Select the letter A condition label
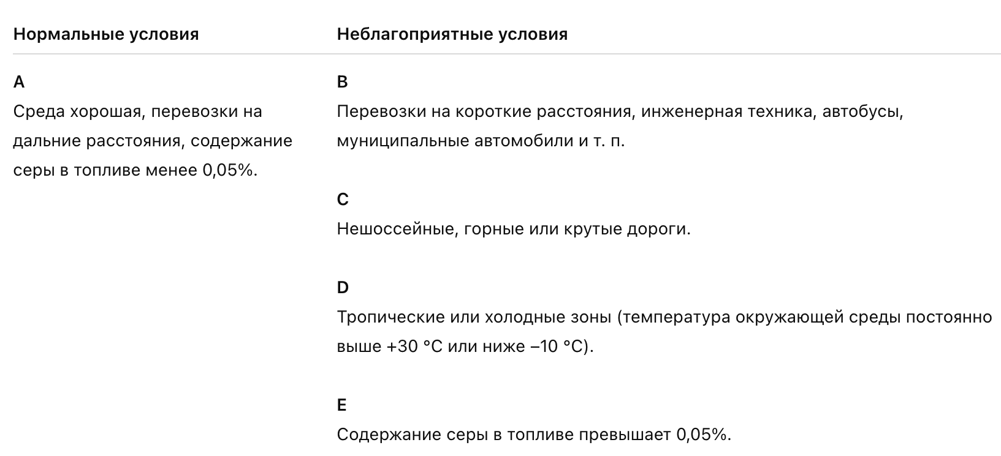This screenshot has height=456, width=1001. (19, 82)
